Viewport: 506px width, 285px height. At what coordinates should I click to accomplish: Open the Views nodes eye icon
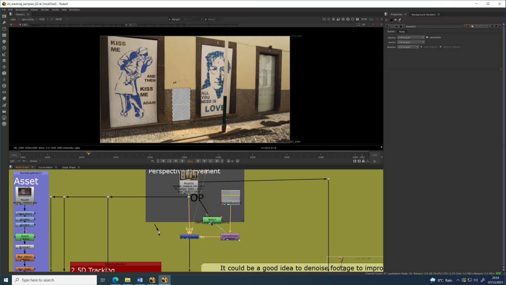(x=4, y=93)
